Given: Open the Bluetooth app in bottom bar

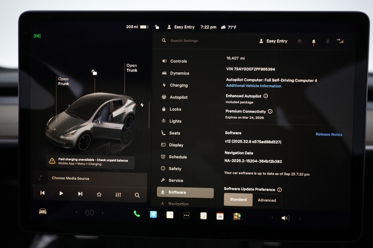Looking at the screenshot, I should click(153, 214).
